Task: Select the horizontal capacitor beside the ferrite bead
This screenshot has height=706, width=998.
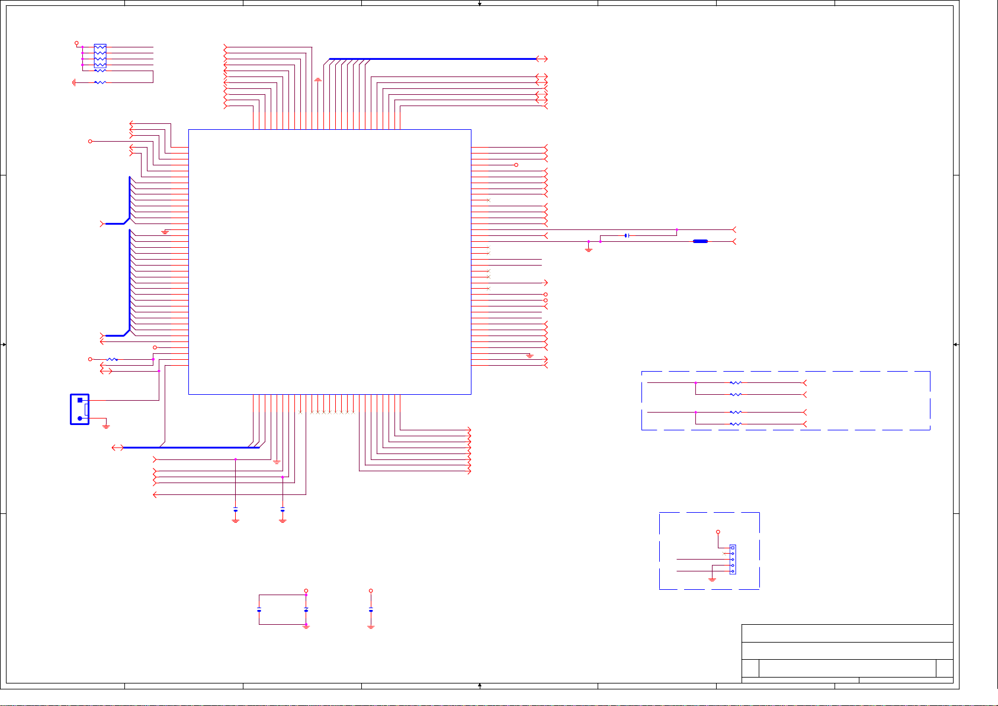Action: (626, 235)
